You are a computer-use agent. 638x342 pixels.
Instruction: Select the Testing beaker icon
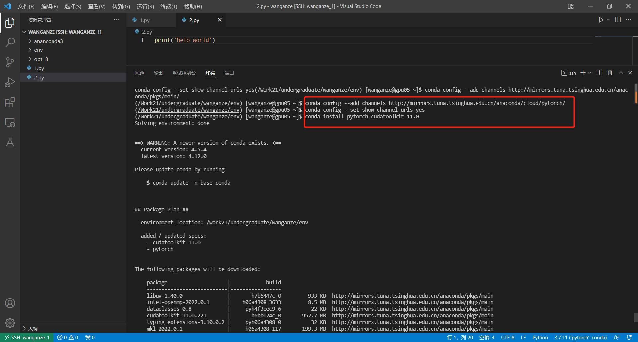(10, 142)
